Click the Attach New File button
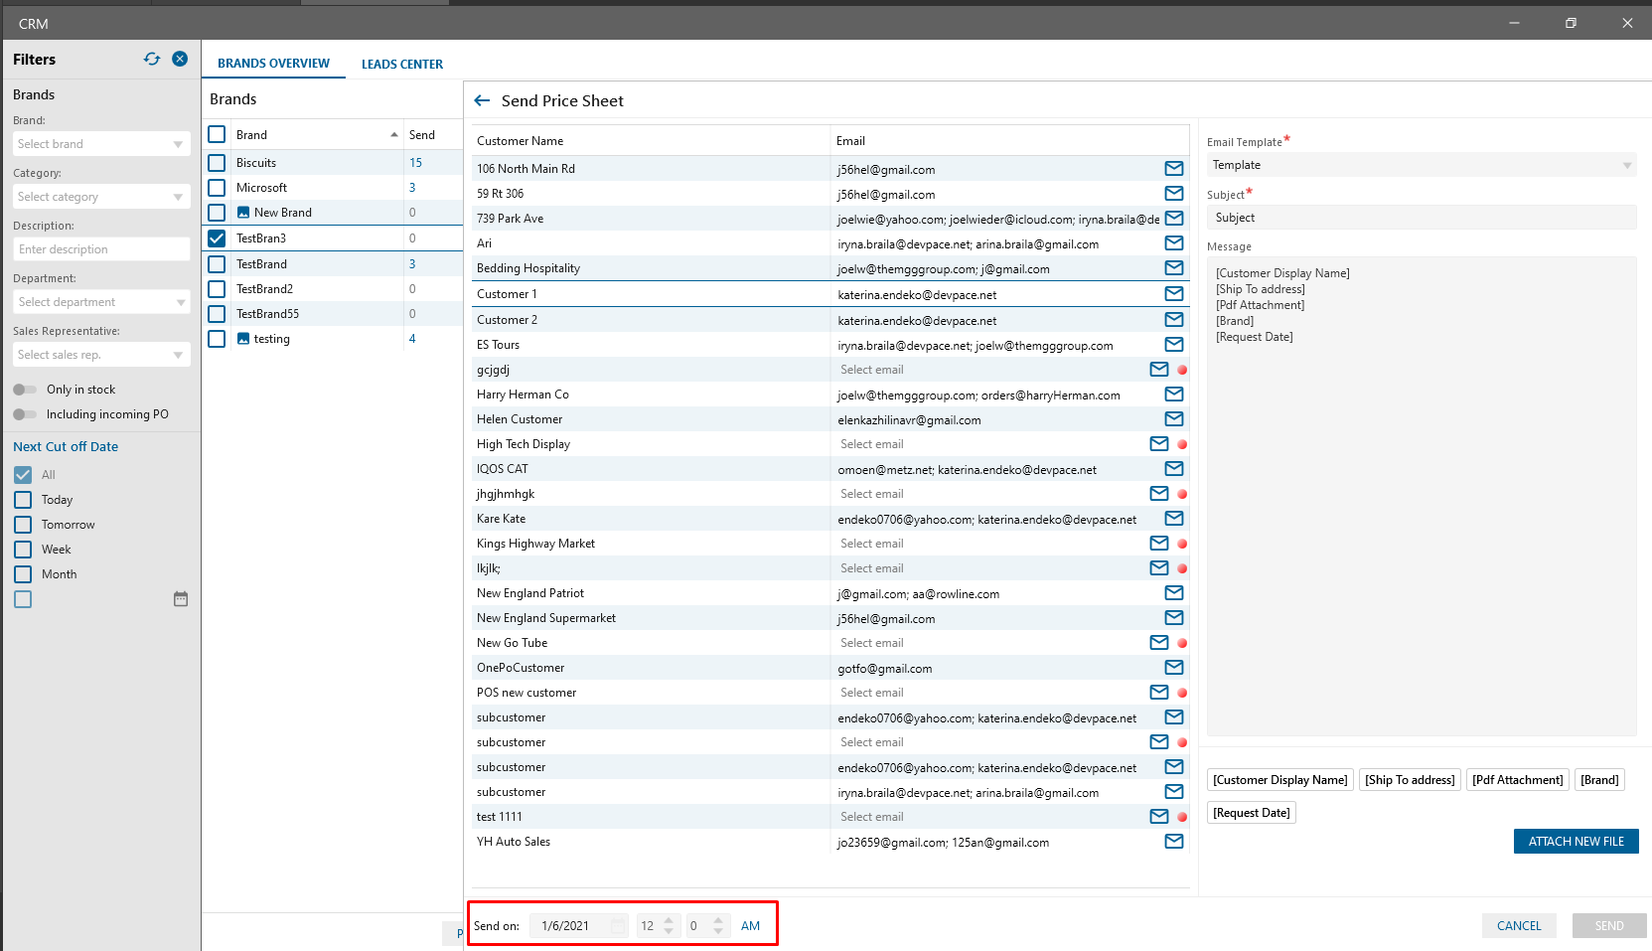The width and height of the screenshot is (1652, 951). [x=1576, y=842]
